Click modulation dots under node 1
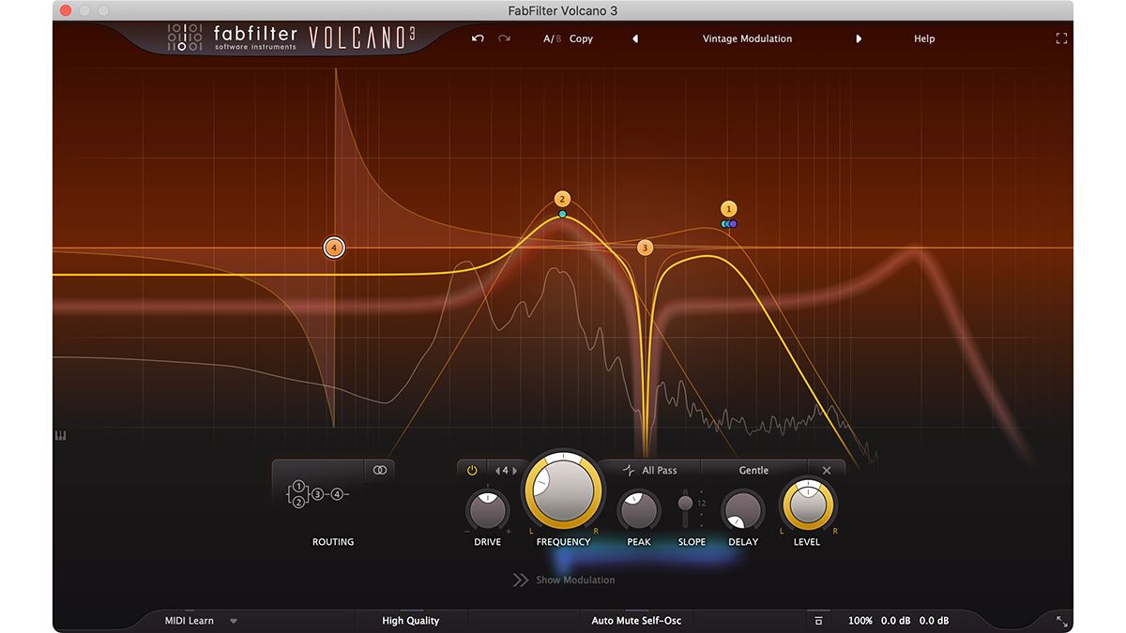The height and width of the screenshot is (633, 1126). (729, 224)
